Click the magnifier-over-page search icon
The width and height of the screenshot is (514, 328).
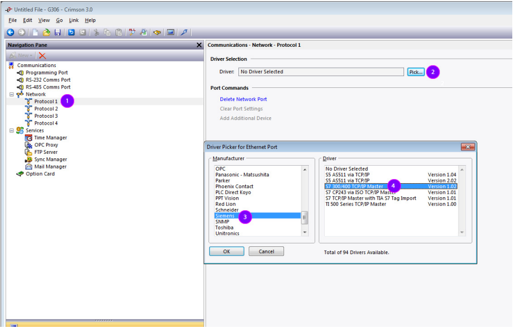coord(143,32)
